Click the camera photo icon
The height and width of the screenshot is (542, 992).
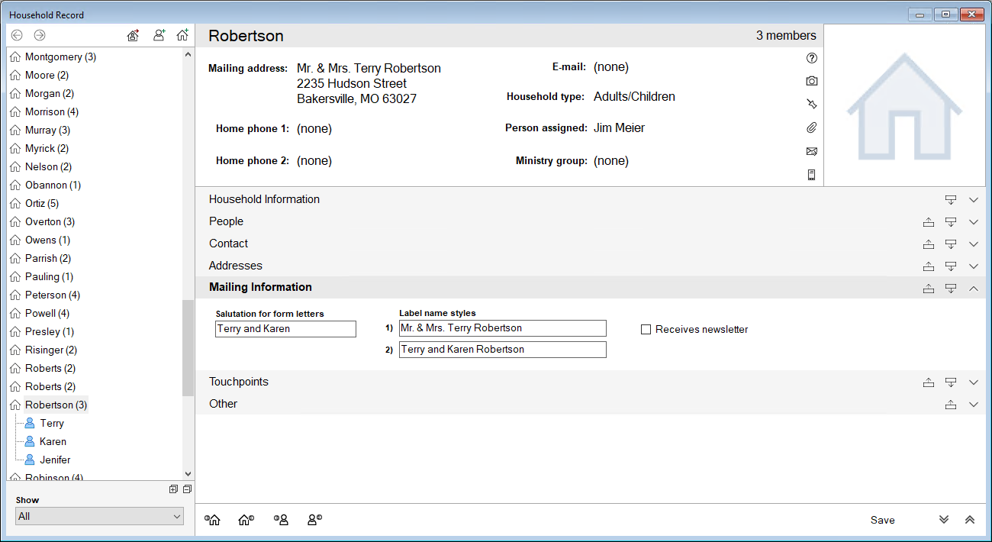pos(811,81)
